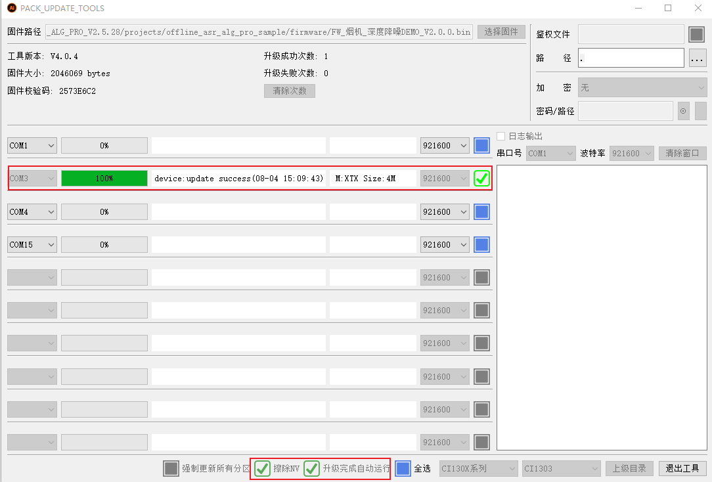Click the PACK_UPDATE_TOOLS app icon in title bar

click(x=11, y=9)
